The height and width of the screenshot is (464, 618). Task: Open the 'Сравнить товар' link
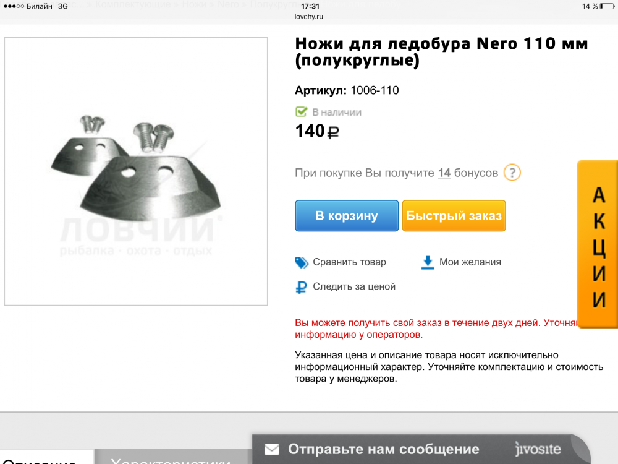coord(349,262)
